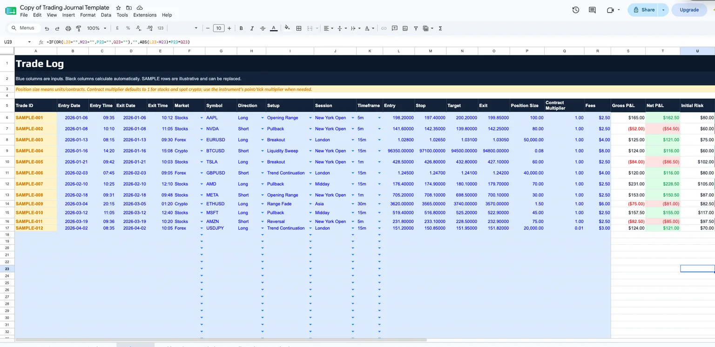
Task: Open Direction dropdown in SAMPLE-002 row
Action: coord(263,129)
